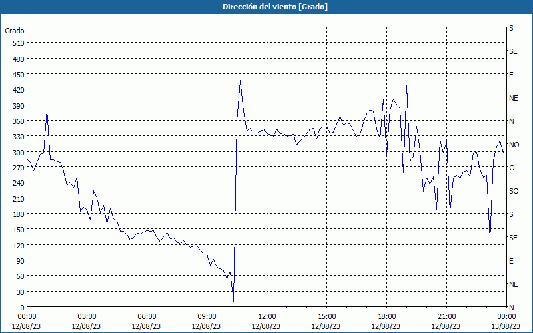Click the 'O' compass label on right axis
533x333 pixels.
coord(512,168)
